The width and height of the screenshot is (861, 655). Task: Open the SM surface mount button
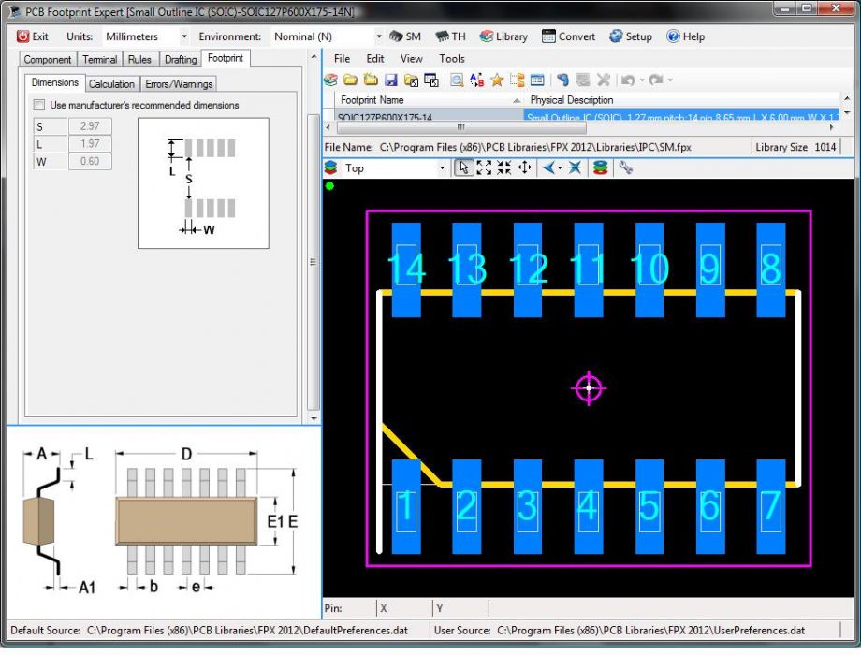point(404,36)
